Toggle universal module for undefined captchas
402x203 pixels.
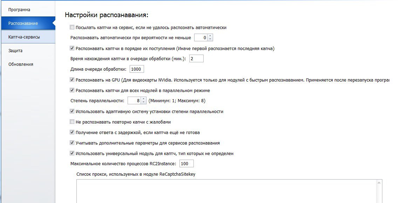click(x=72, y=153)
